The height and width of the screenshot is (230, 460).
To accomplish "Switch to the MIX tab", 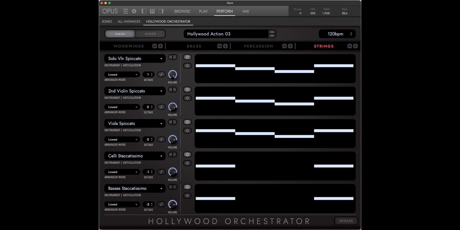I will 245,11.
